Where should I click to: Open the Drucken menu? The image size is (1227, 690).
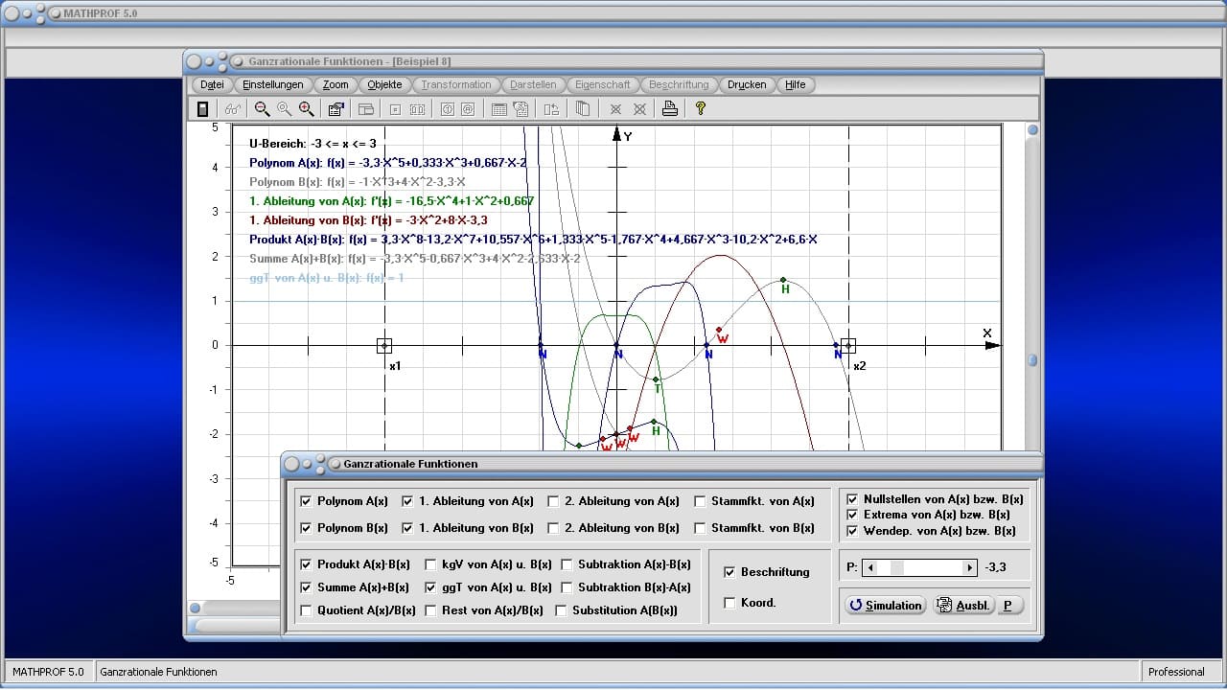[747, 84]
